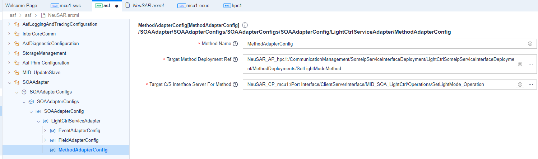
Task: Click the info icon beside MethodAdapterConfig heading
Action: (245, 25)
